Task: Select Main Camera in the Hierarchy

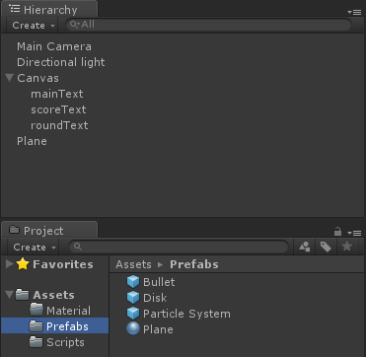Action: [54, 46]
